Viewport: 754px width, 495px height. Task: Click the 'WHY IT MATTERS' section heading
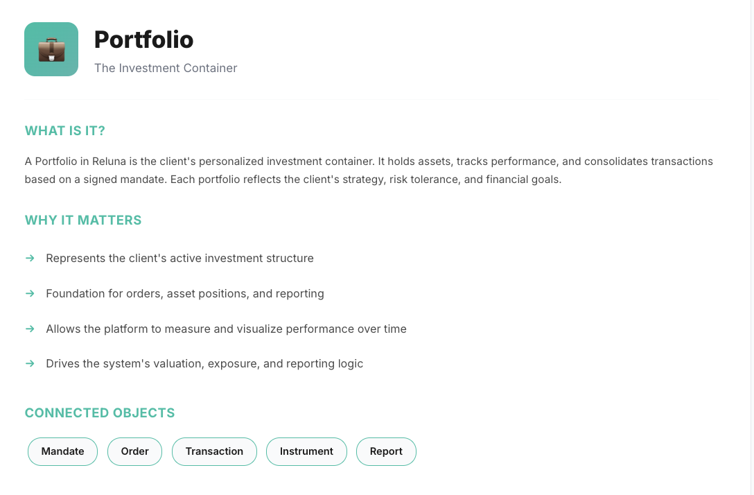[x=83, y=220]
